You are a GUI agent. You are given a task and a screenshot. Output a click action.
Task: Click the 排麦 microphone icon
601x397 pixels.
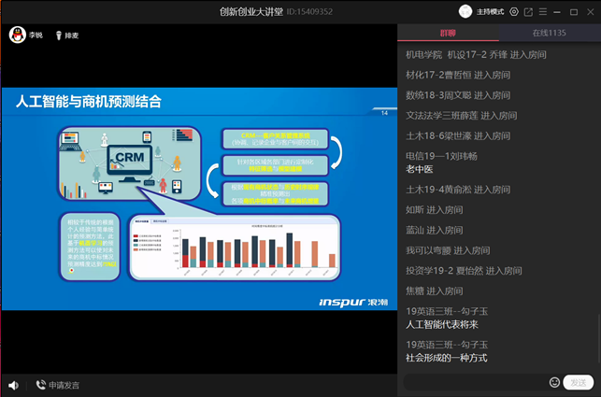click(x=58, y=35)
